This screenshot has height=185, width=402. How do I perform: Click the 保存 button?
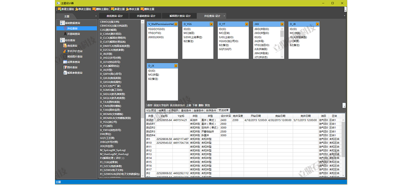pyautogui.click(x=150, y=105)
